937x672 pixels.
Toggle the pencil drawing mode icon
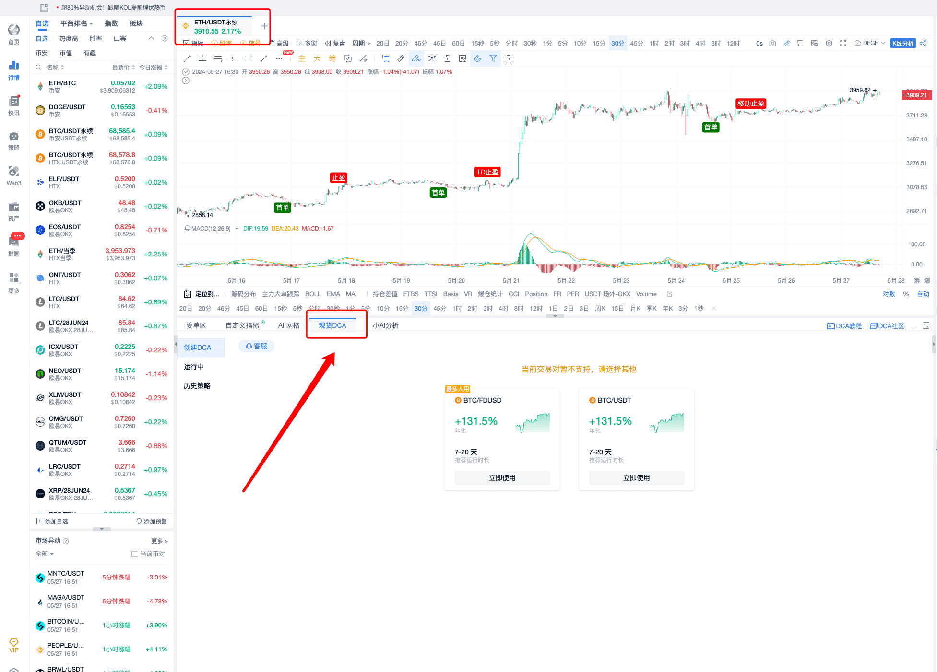(787, 43)
